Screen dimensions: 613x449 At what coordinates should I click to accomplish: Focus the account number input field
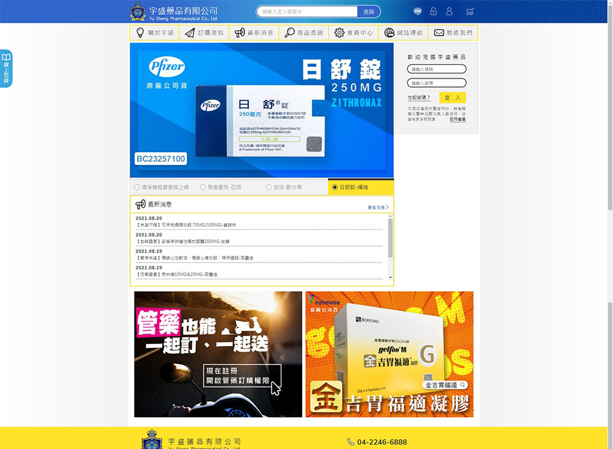437,69
